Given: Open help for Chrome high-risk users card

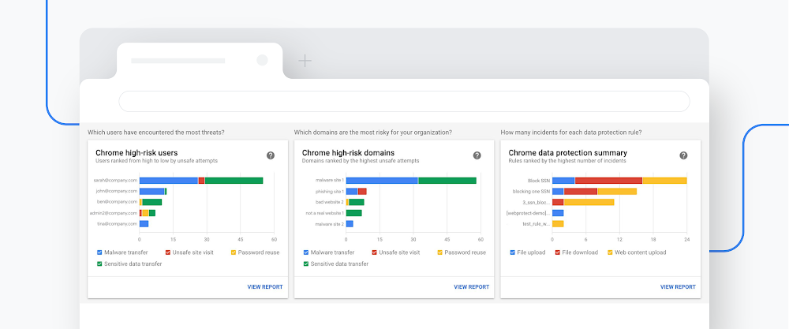Looking at the screenshot, I should (x=270, y=155).
